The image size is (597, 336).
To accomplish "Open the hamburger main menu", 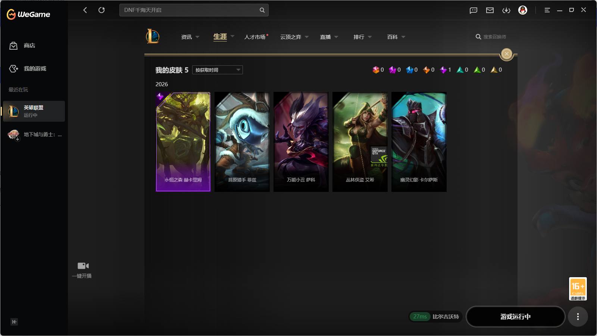I will [x=547, y=10].
